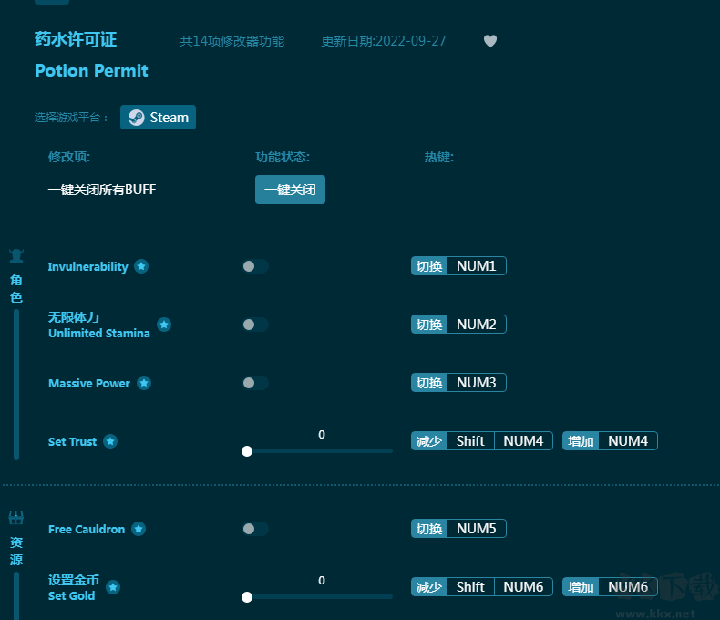
Task: Enable the Free Cauldron toggle
Action: click(255, 529)
